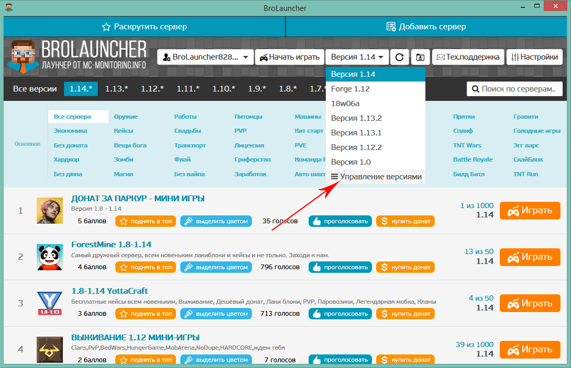Select Forge 1.12 from version list

(350, 89)
